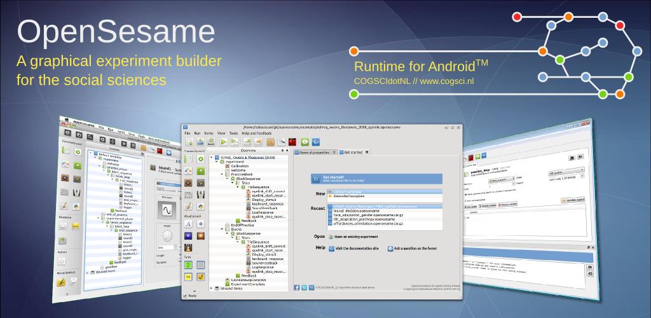Select the feedback item icon in center window

pyautogui.click(x=200, y=171)
